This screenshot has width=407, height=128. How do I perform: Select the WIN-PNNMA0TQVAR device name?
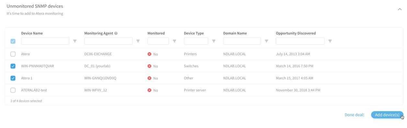pyautogui.click(x=38, y=66)
